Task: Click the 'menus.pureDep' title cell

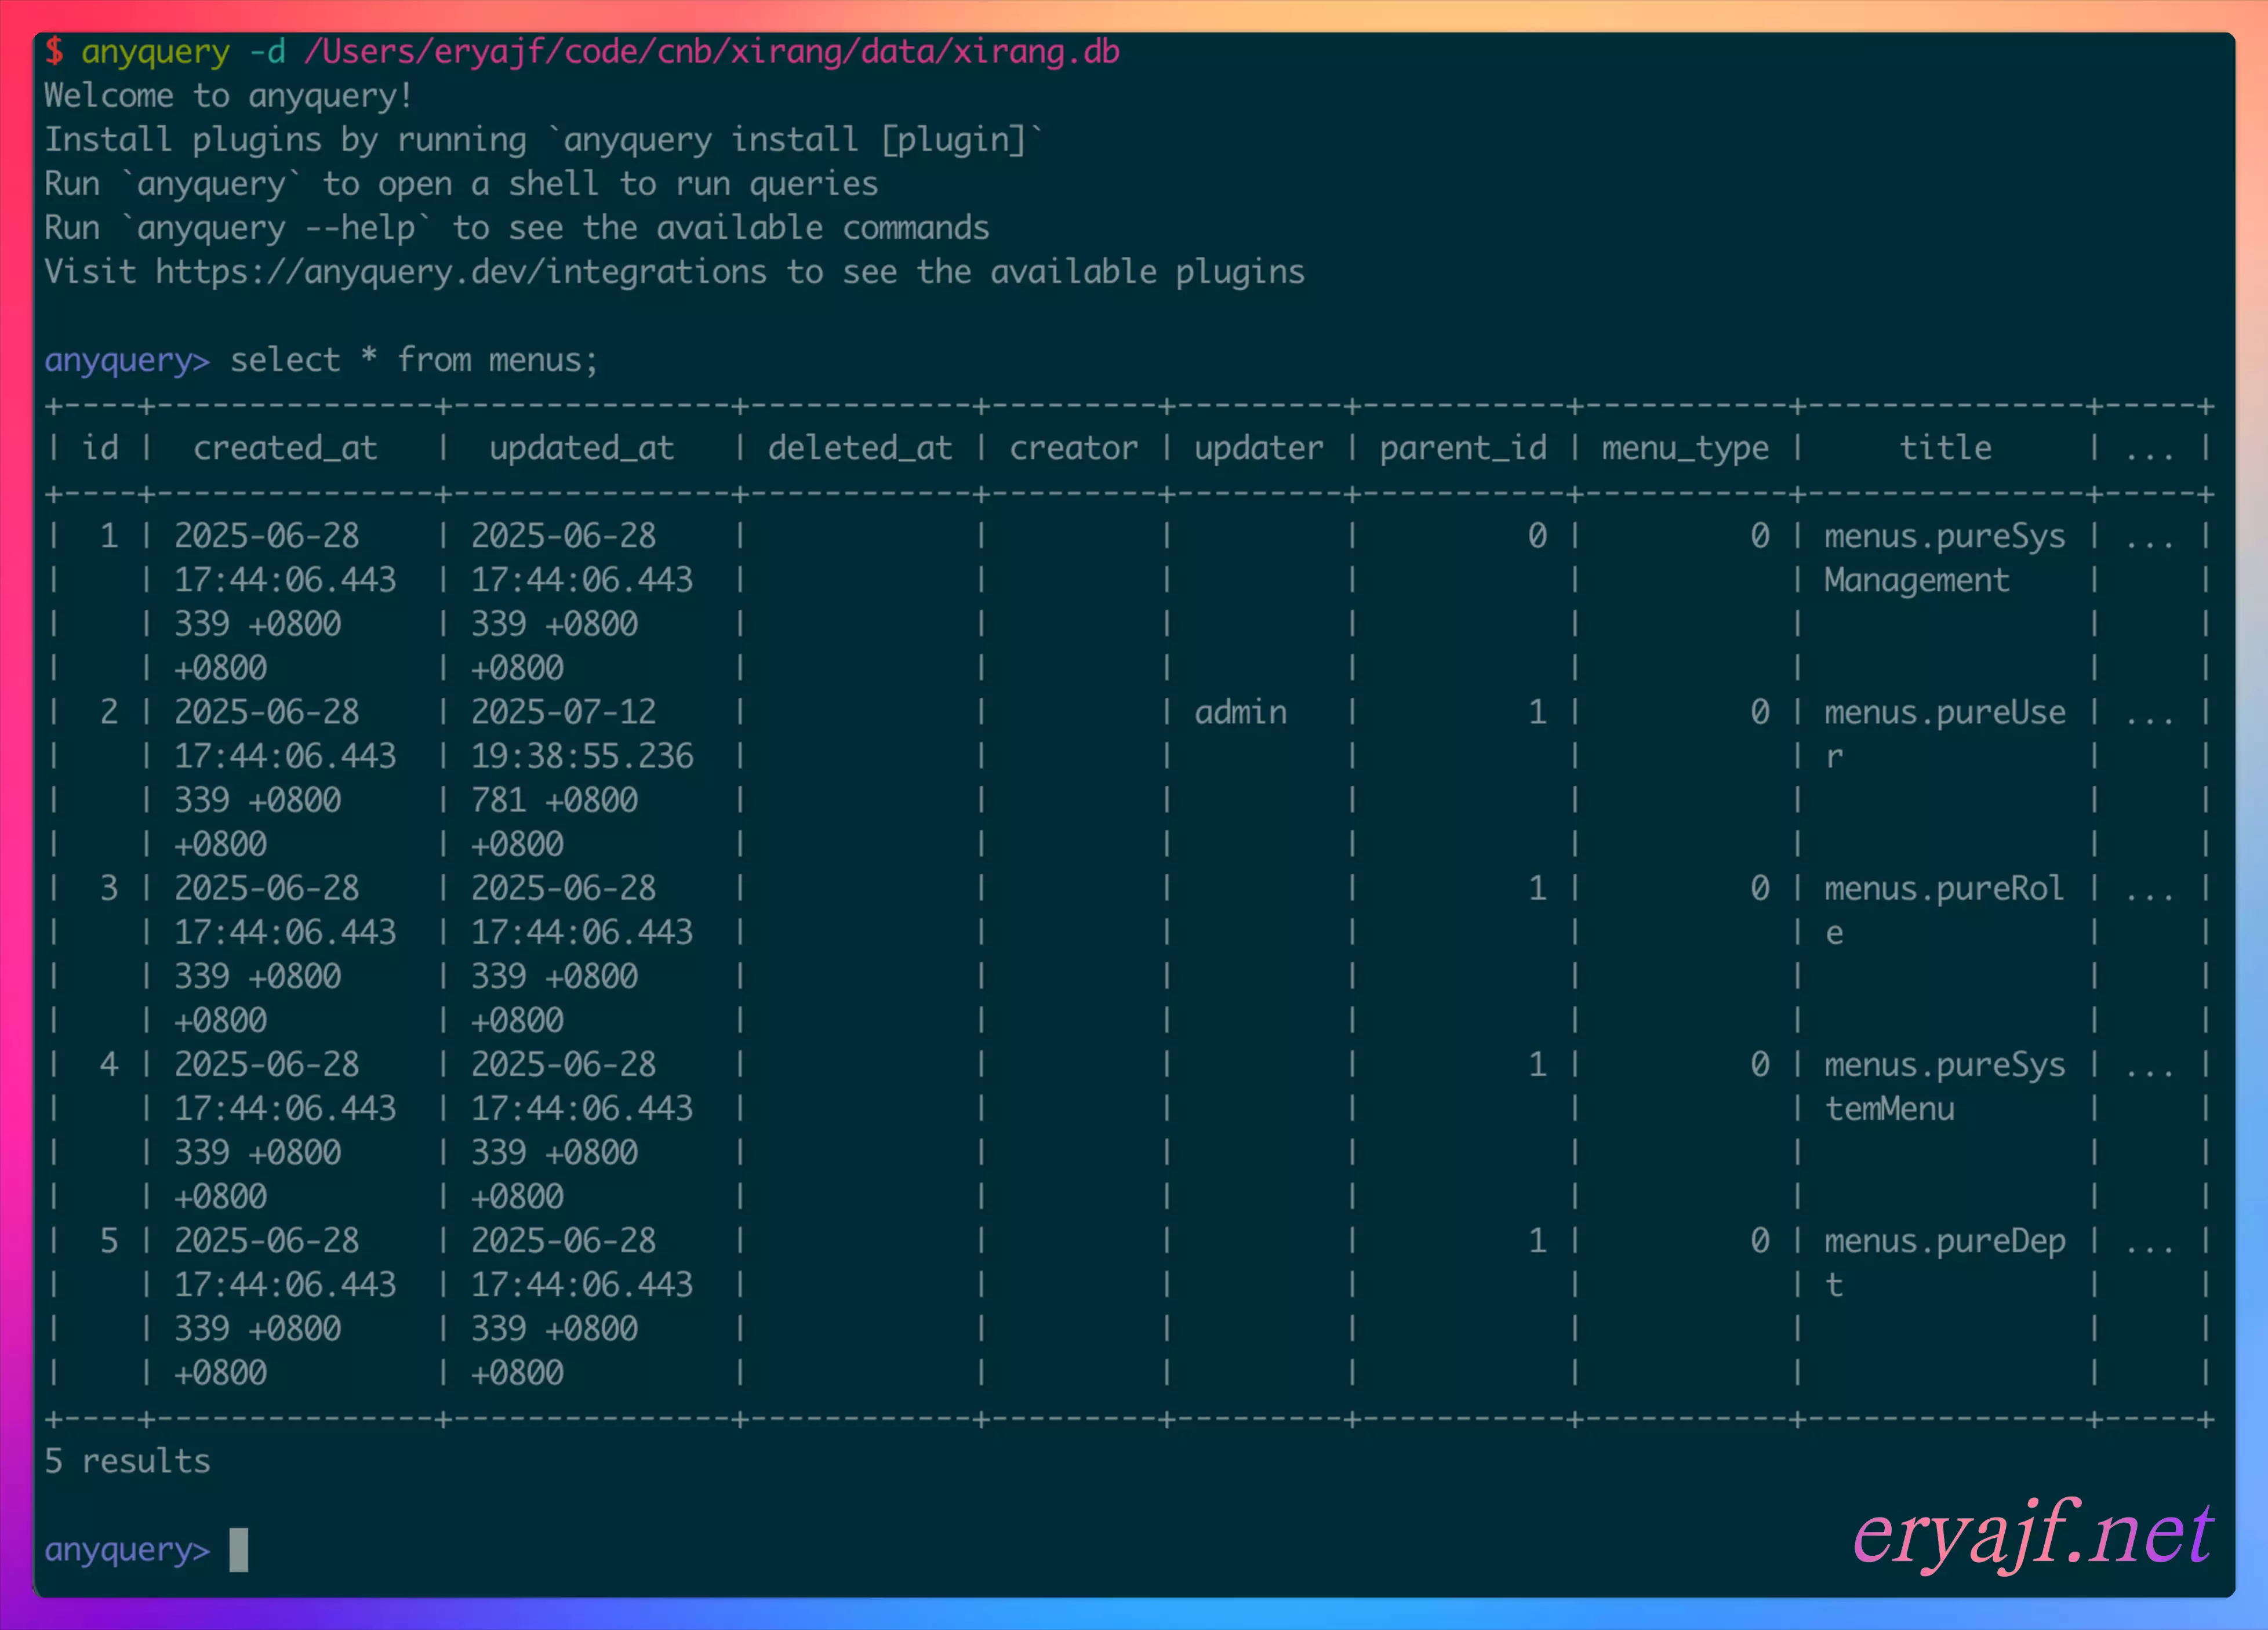Action: [1944, 1241]
